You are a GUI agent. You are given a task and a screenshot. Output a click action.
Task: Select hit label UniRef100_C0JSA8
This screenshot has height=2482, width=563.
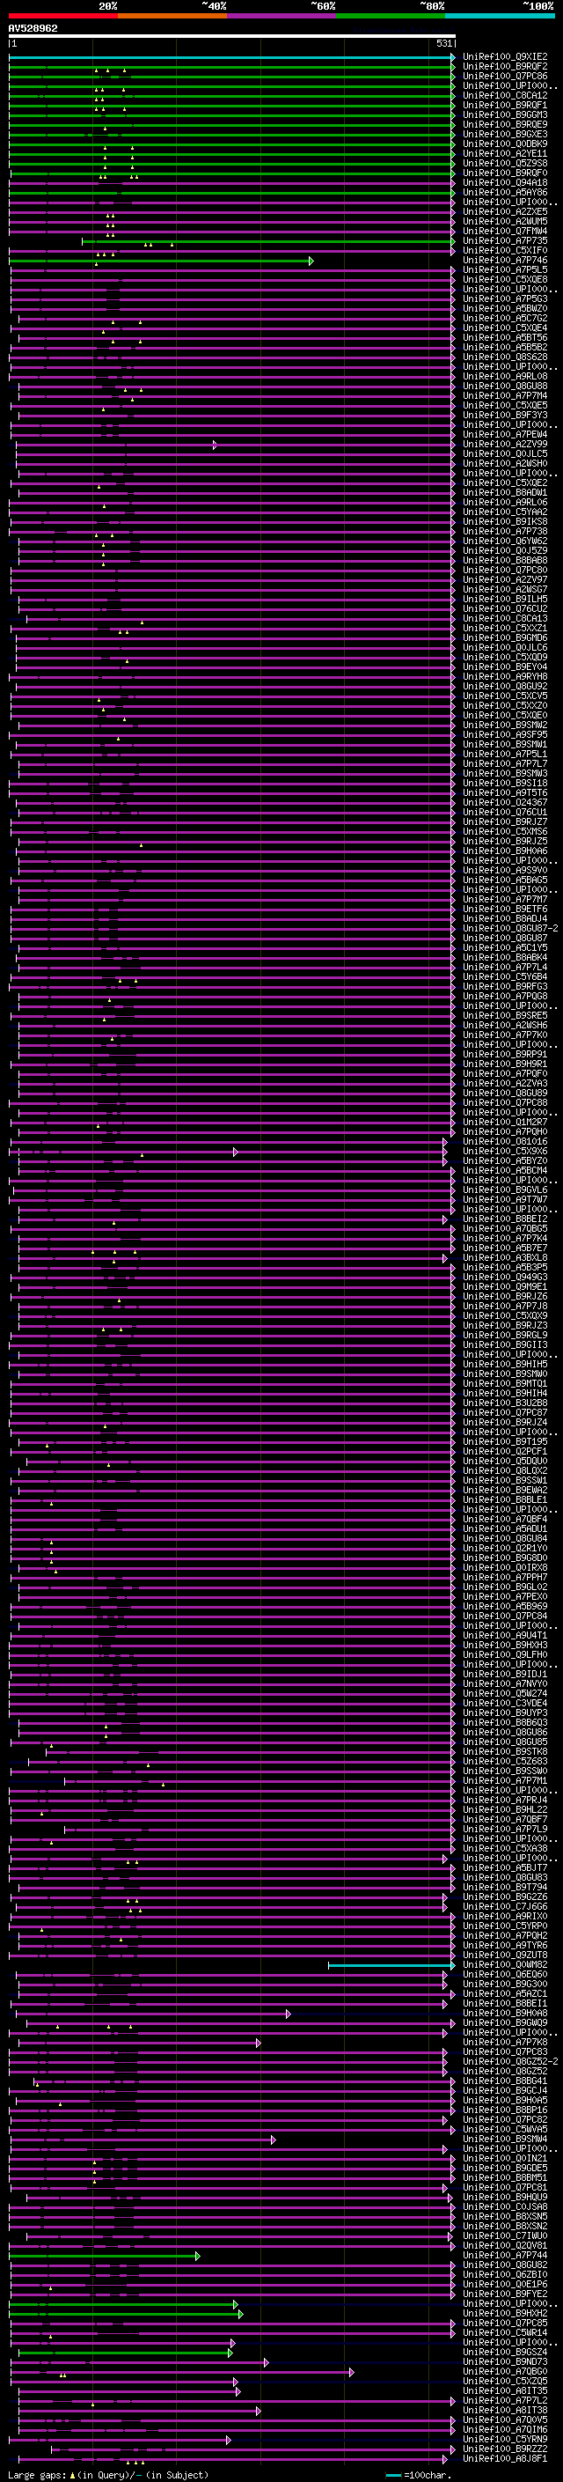pyautogui.click(x=505, y=2206)
